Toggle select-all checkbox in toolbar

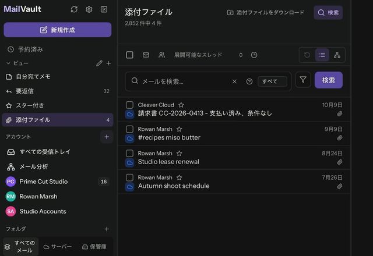click(129, 55)
